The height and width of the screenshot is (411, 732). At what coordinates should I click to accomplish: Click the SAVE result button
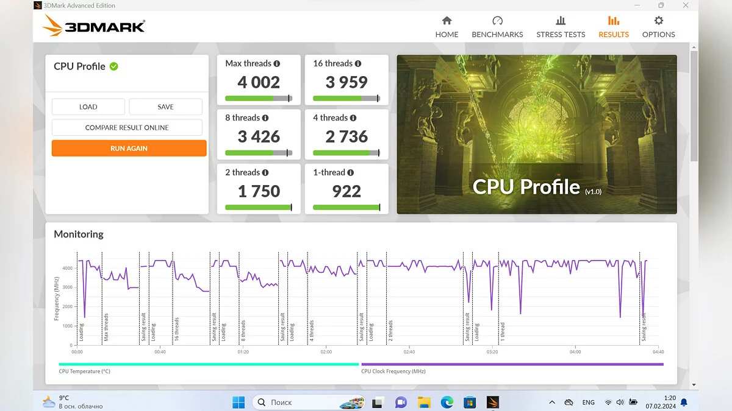click(165, 107)
